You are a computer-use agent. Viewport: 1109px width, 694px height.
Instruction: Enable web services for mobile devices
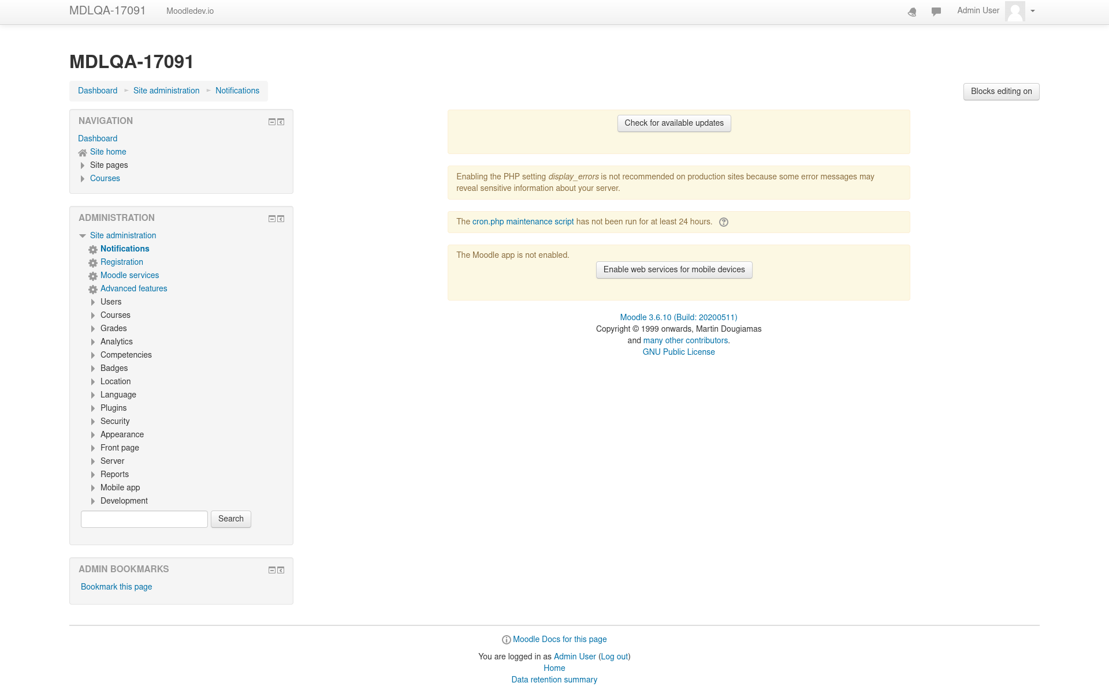(x=674, y=269)
